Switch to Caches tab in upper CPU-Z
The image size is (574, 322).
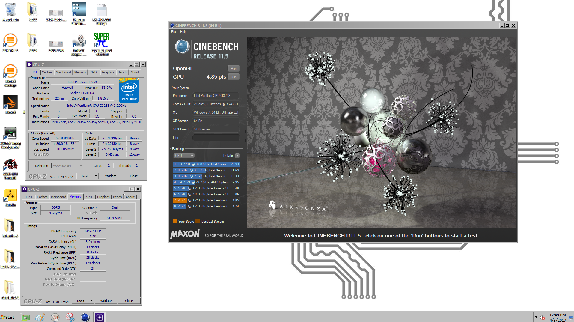[47, 72]
